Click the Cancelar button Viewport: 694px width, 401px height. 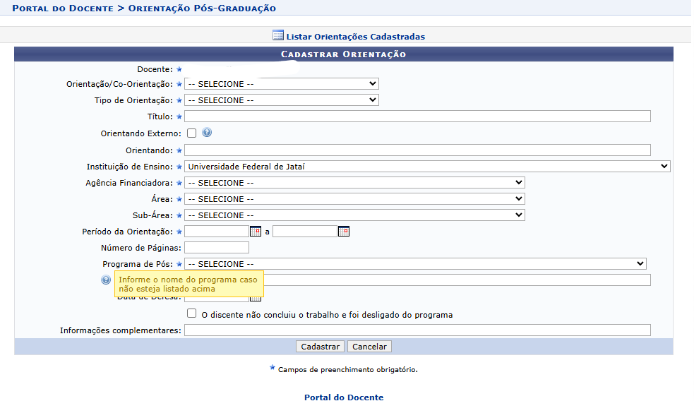click(369, 347)
